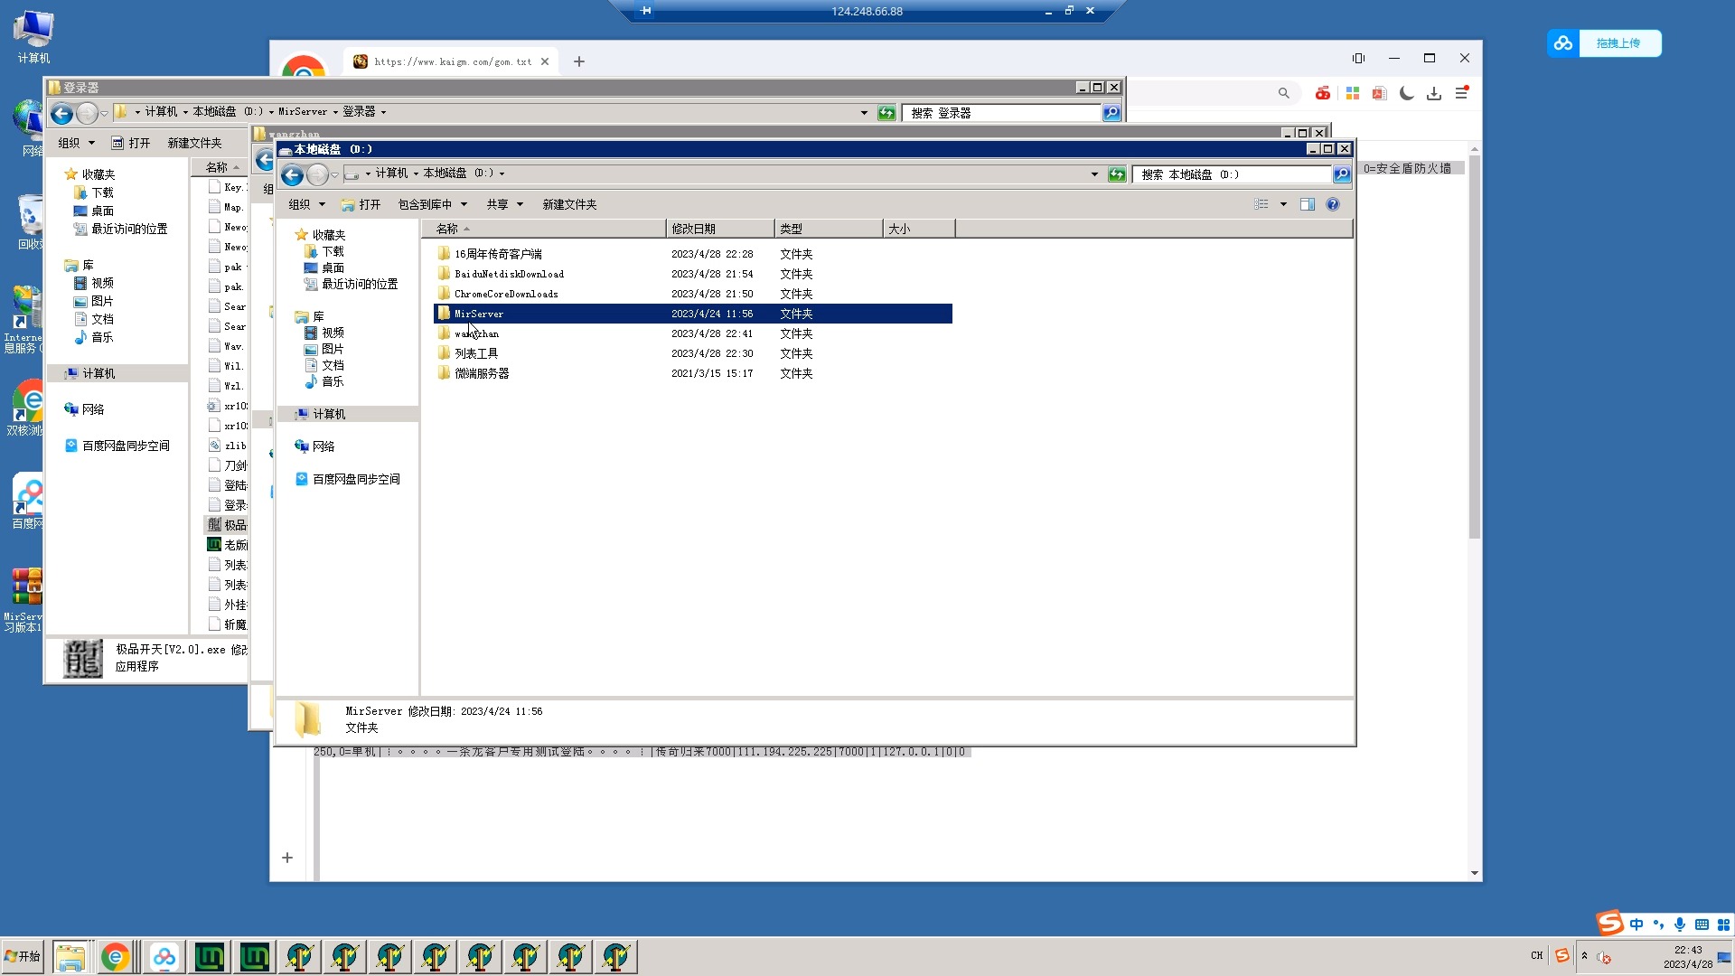Click 拖拽上传 upload button
This screenshot has height=976, width=1735.
coord(1618,43)
